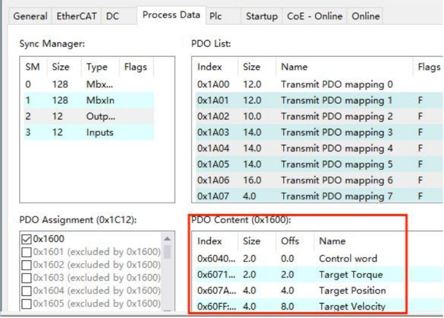444x318 pixels.
Task: Click PDO List Name column header
Action: tap(344, 67)
